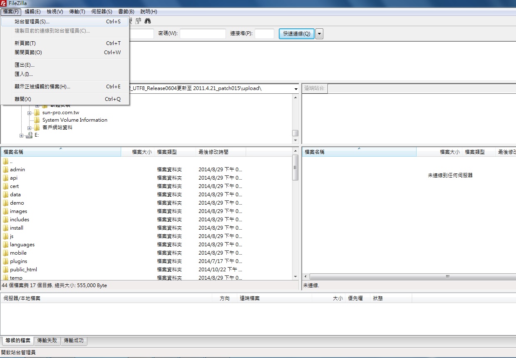Screen dimensions: 516x358
Task: Click the 優先權 queue column header
Action: pyautogui.click(x=357, y=298)
